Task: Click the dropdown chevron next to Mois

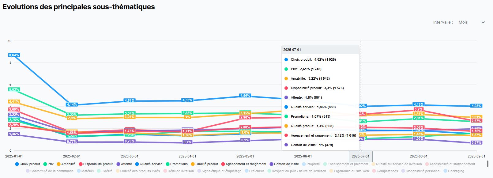Action: point(483,22)
